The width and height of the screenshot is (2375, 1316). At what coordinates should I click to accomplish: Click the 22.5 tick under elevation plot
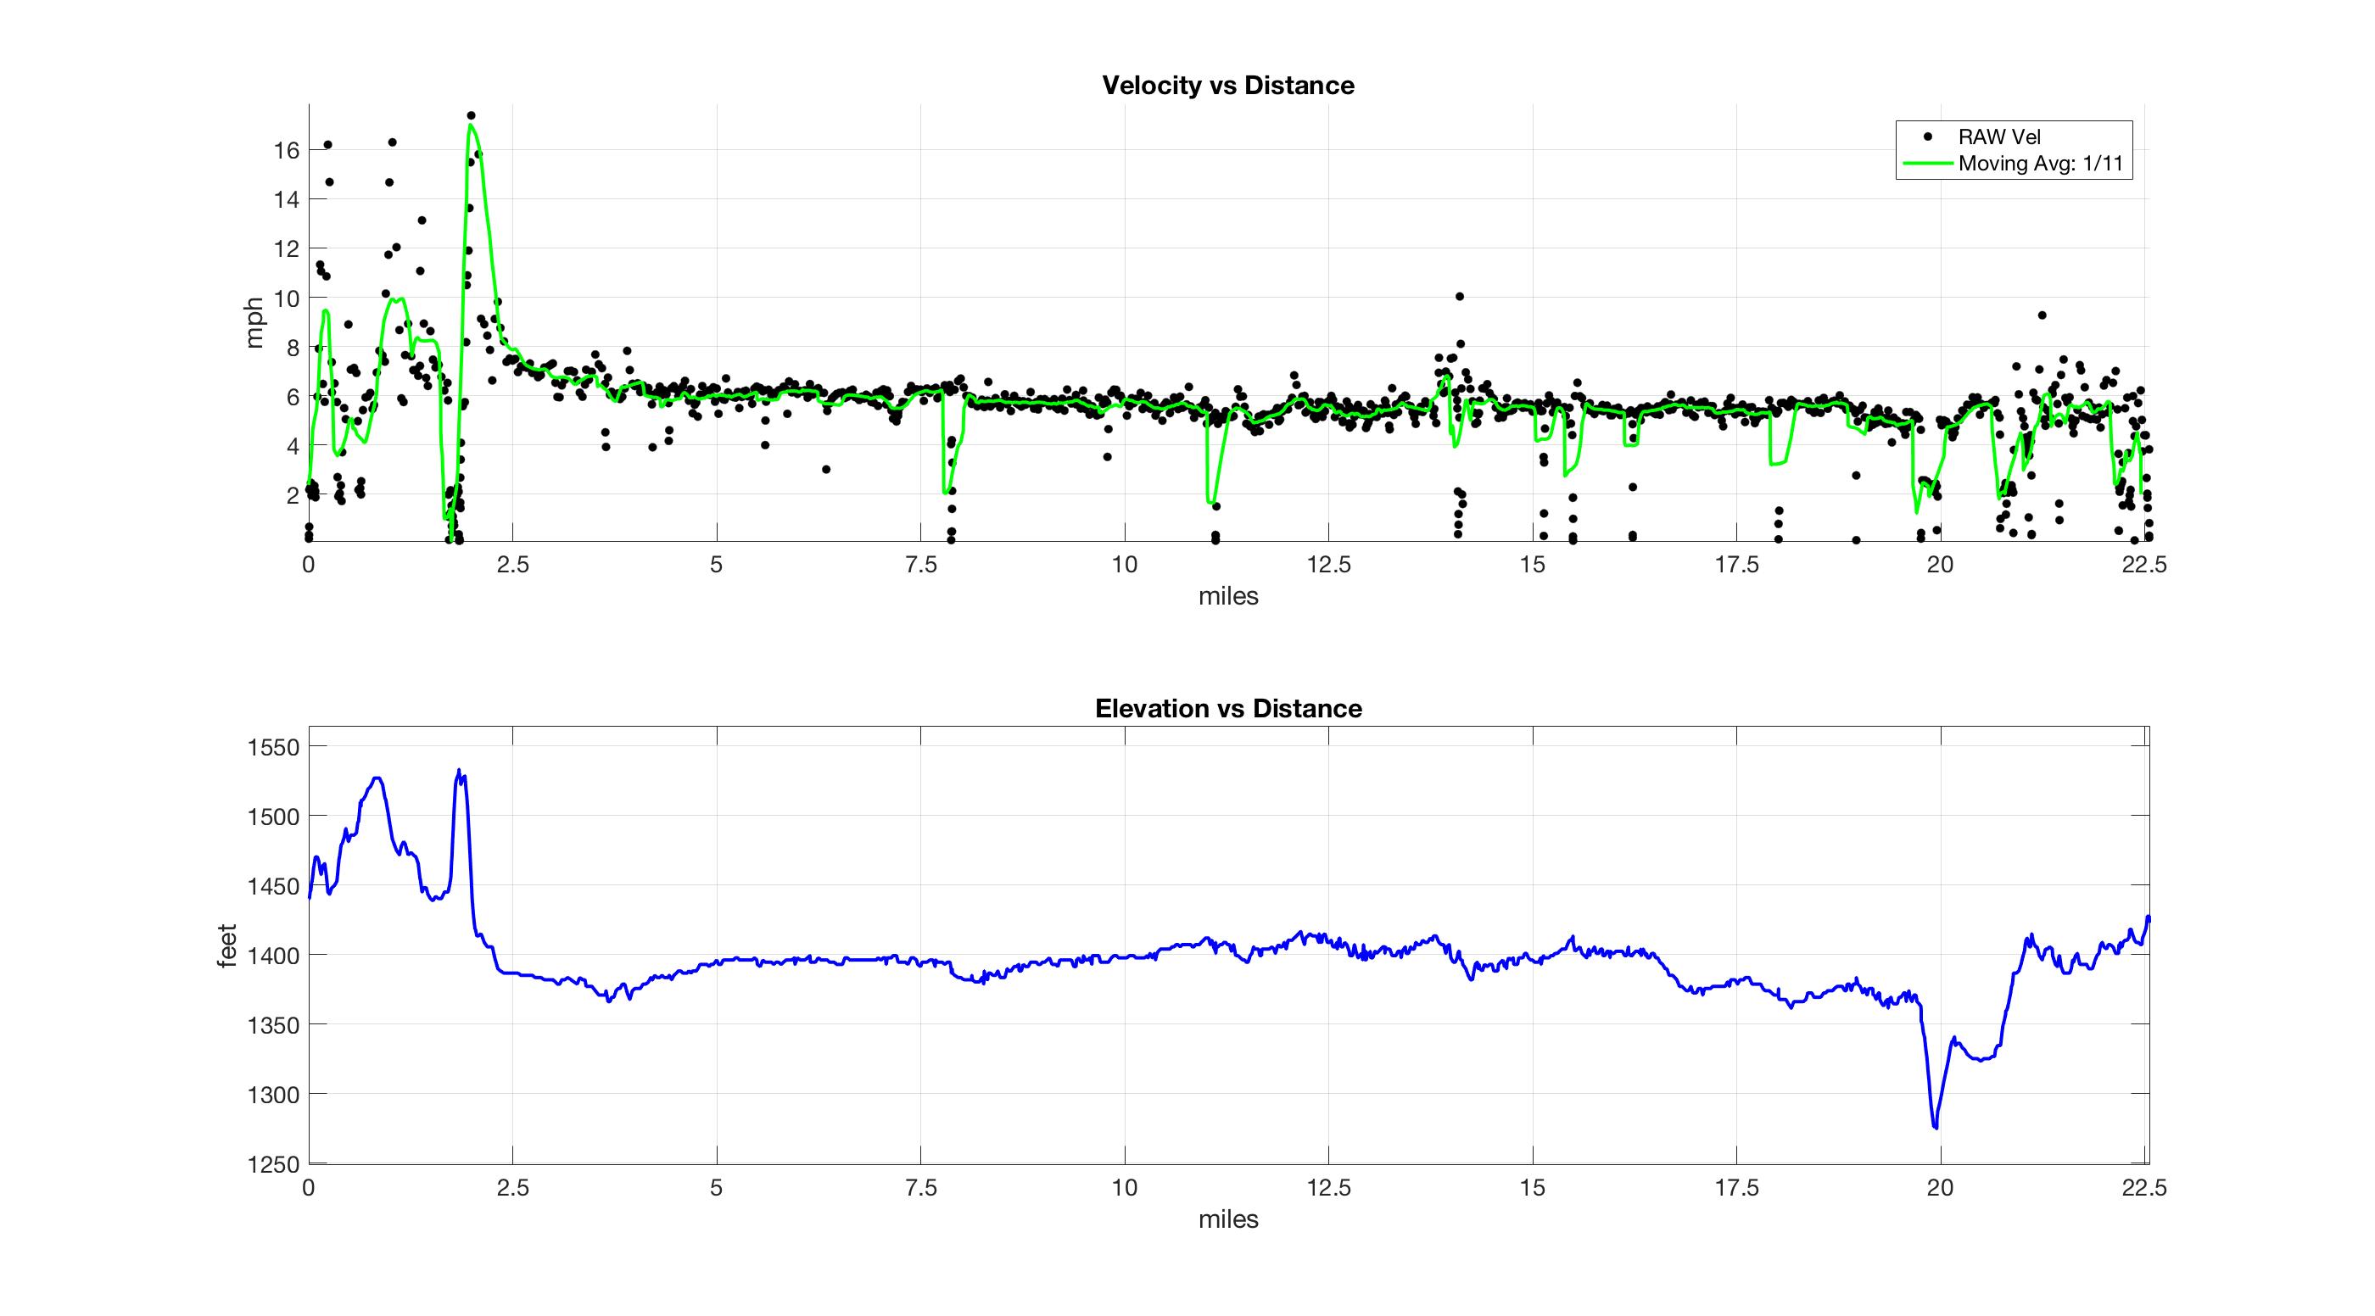[2143, 1188]
